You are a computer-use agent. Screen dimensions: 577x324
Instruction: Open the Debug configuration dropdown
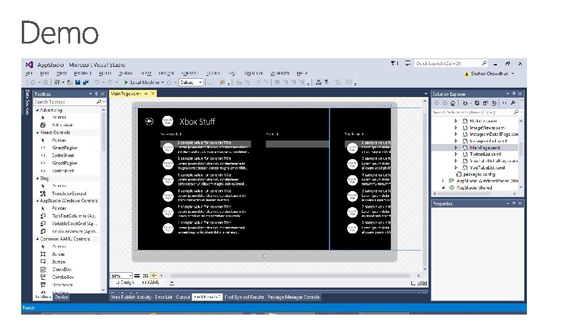(x=190, y=82)
